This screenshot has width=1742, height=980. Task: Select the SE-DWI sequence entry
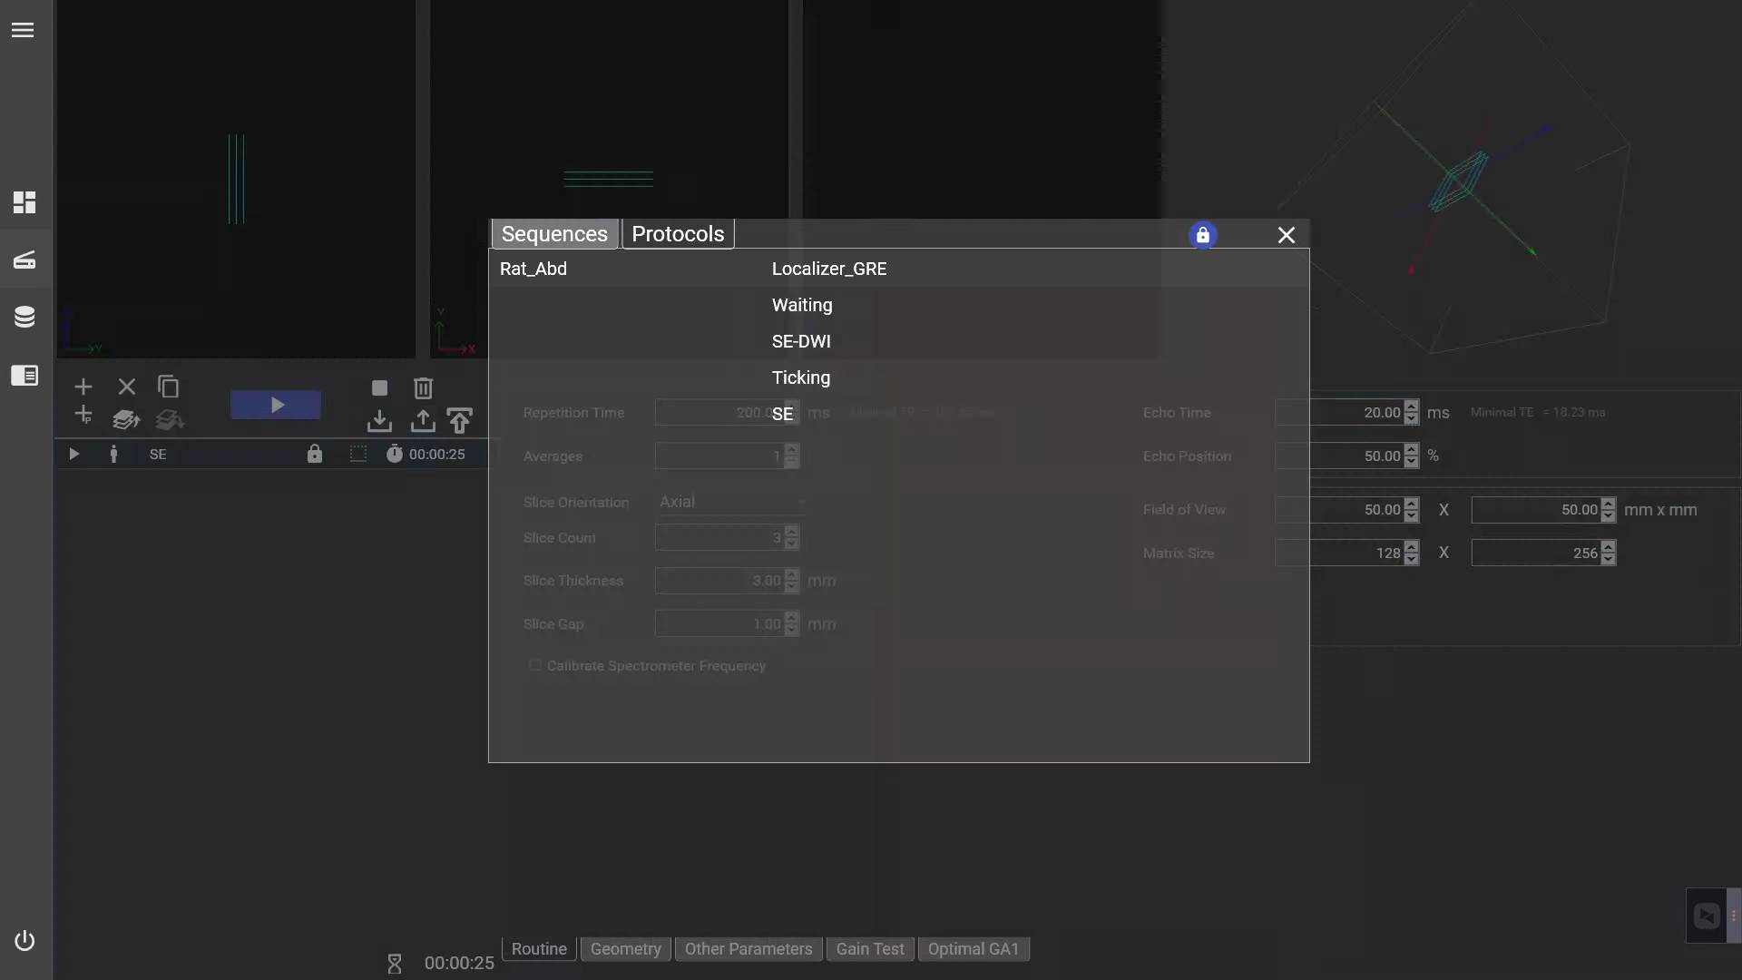point(801,342)
